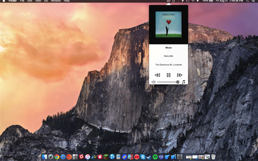Click the menu bar volume icon
This screenshot has height=161, width=258.
pos(198,1)
